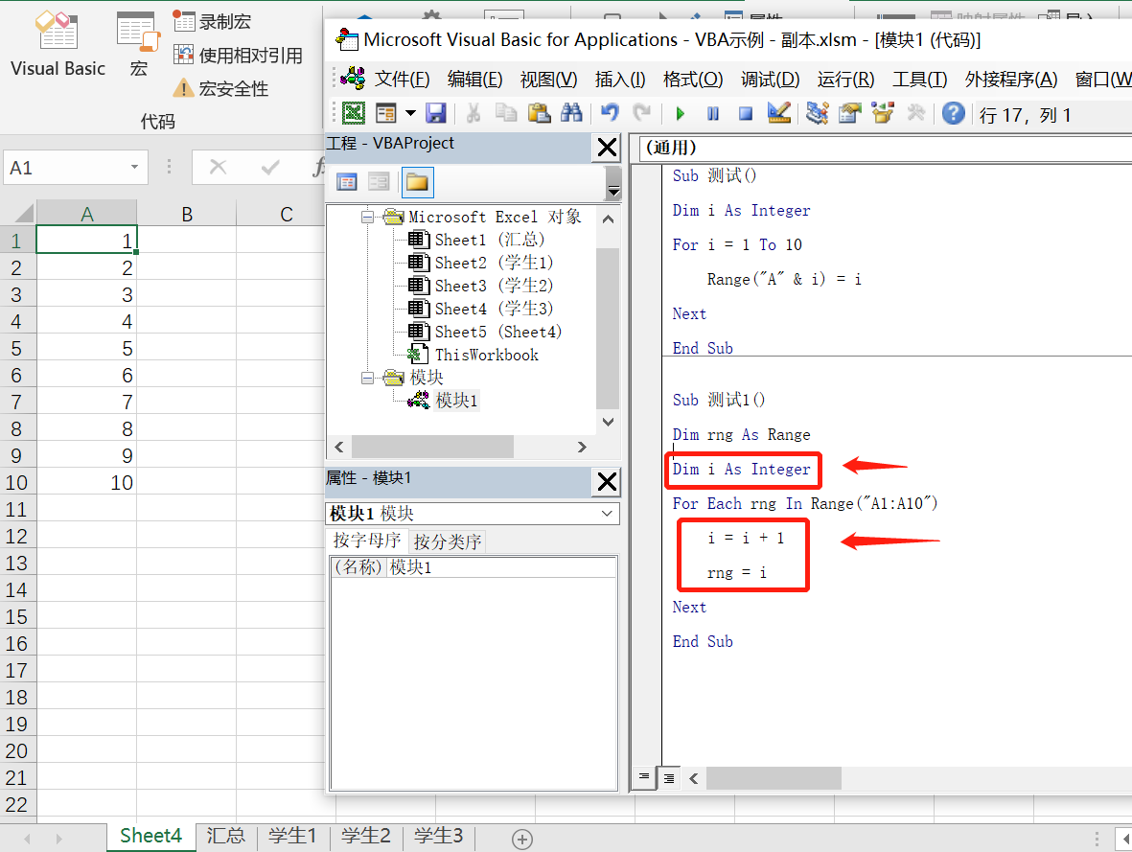Screen dimensions: 1132x852
Task: Collapse the Microsoft Excel 对象 node
Action: tap(368, 217)
